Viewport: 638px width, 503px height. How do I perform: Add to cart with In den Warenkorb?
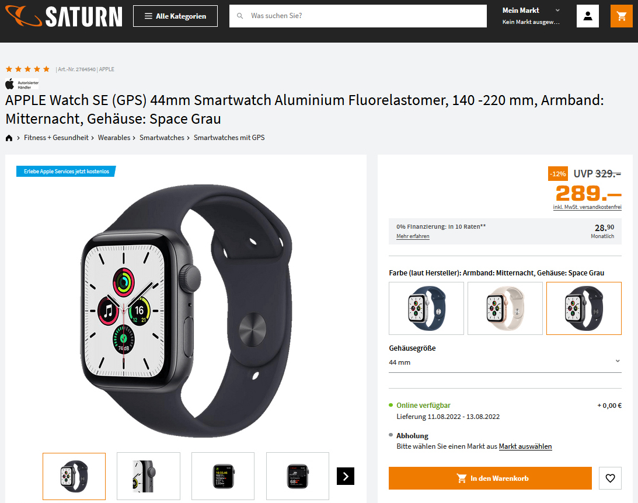pos(490,478)
